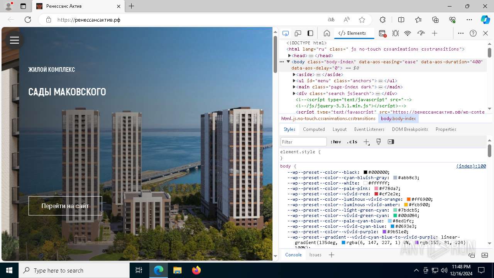Open the Performance gauge icon tool

421,33
